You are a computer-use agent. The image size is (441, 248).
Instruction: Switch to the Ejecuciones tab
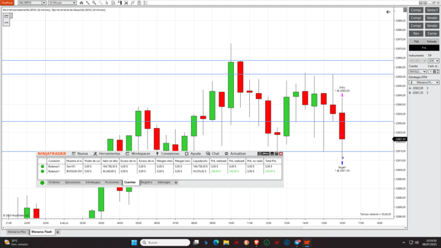[x=73, y=182]
